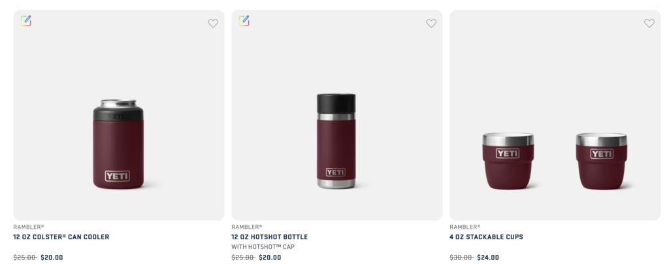The height and width of the screenshot is (264, 669).
Task: Click the $24.00 sale price for Stackable Cups
Action: tap(488, 257)
